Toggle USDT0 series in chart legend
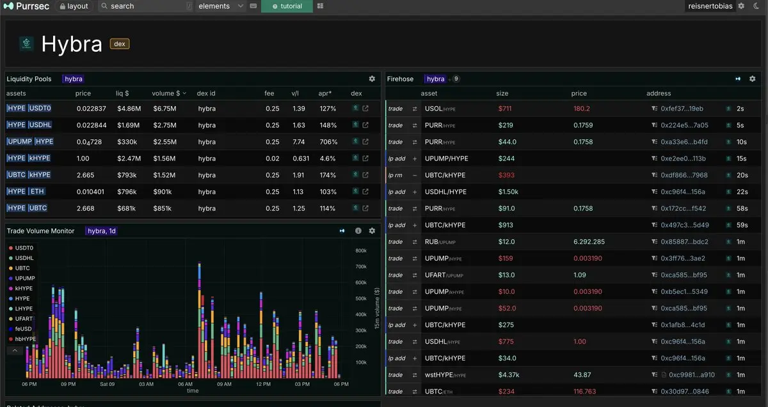This screenshot has width=768, height=407. tap(21, 248)
